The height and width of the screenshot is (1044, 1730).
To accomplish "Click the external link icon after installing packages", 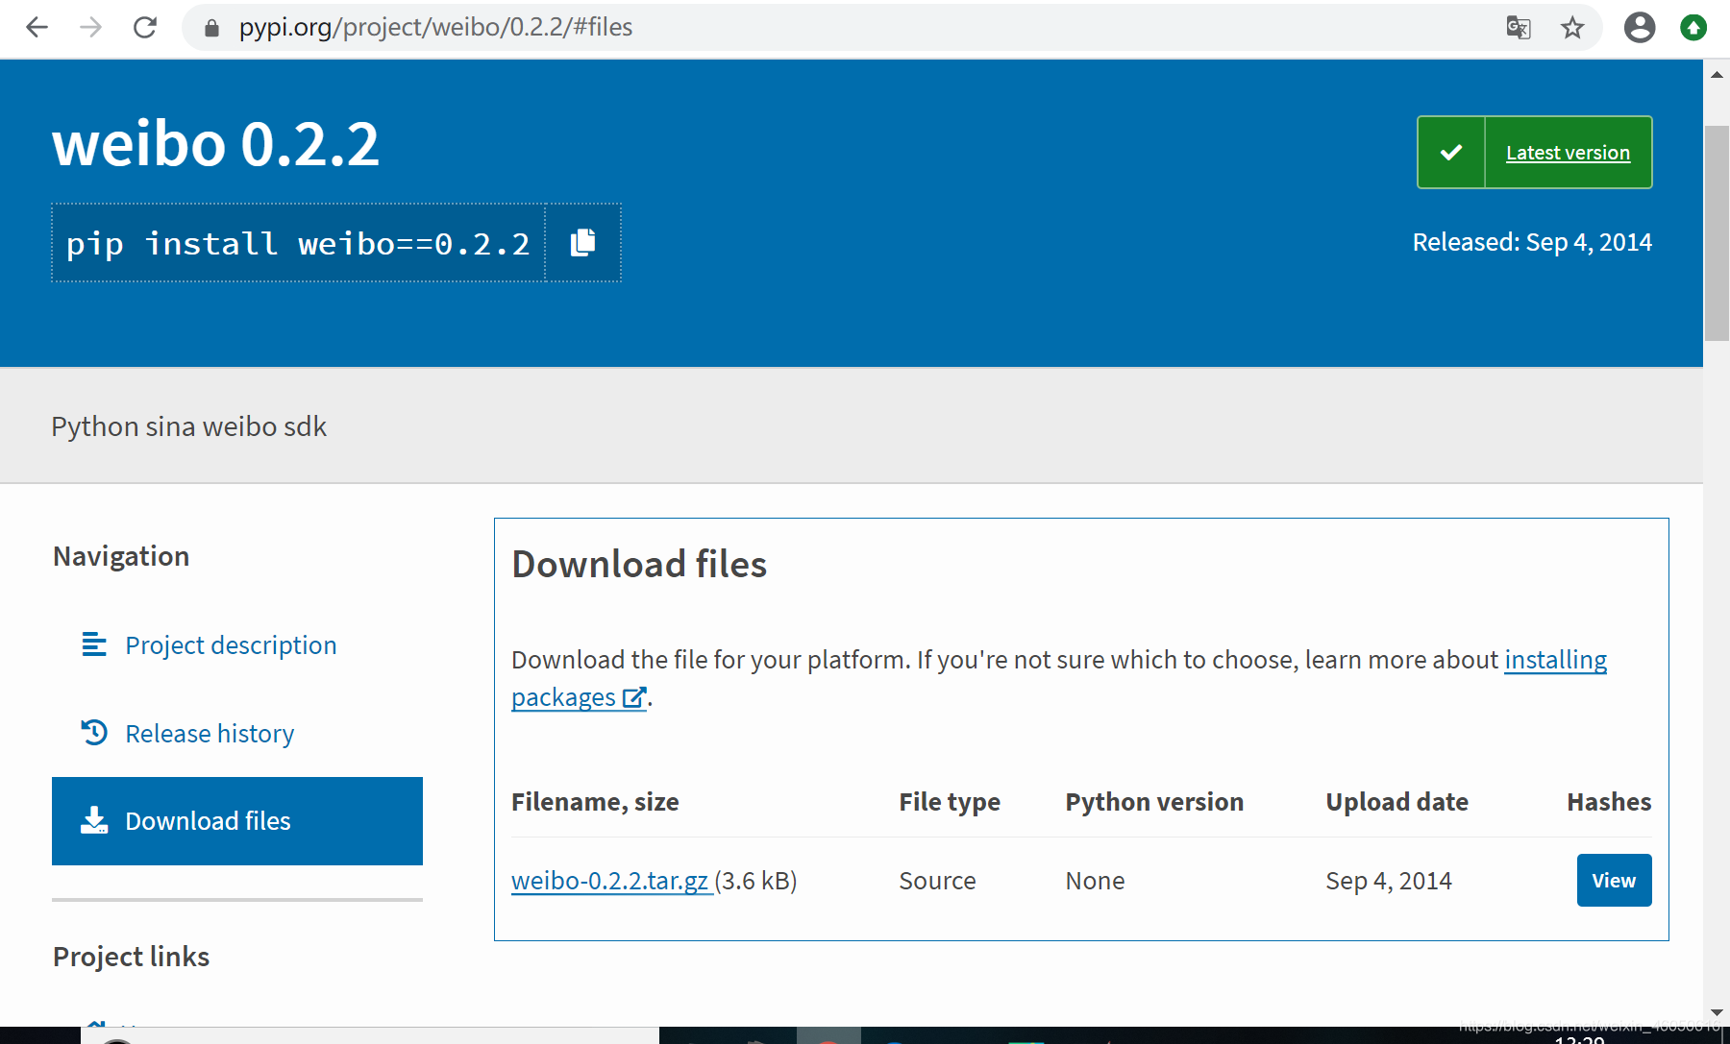I will [633, 698].
